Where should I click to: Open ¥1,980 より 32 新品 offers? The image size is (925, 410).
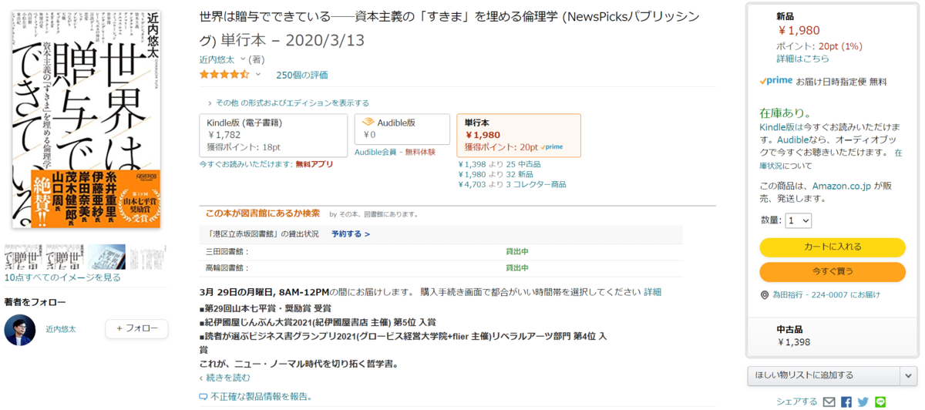(x=496, y=174)
